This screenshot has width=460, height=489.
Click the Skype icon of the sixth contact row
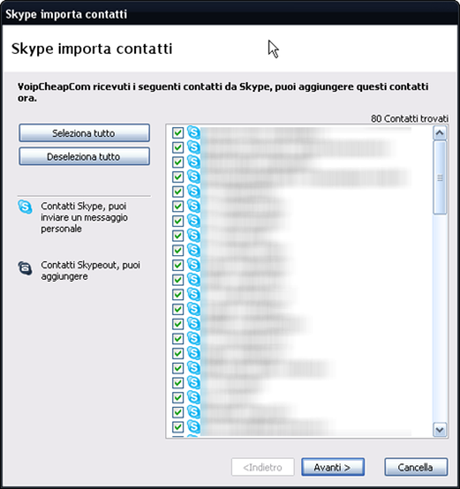click(193, 206)
